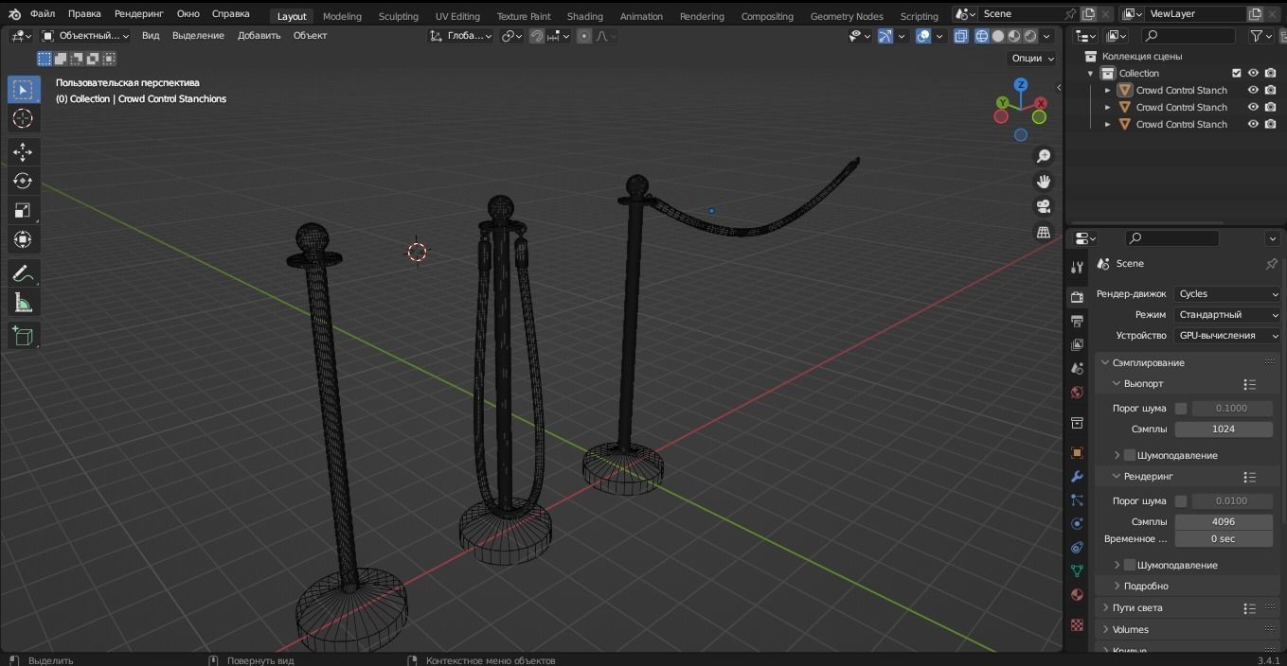
Task: Enable viewport noise threshold checkbox
Action: click(1181, 409)
